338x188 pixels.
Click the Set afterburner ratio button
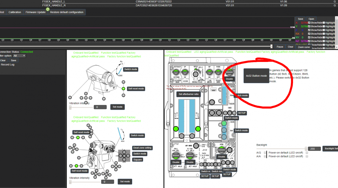[x=189, y=94]
